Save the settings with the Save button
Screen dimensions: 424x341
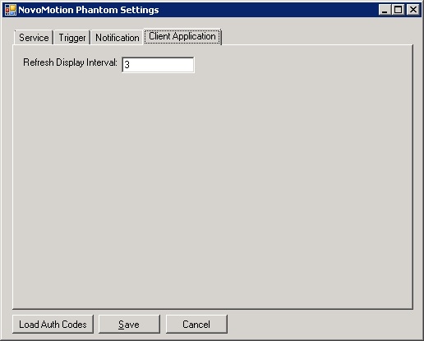coord(129,325)
